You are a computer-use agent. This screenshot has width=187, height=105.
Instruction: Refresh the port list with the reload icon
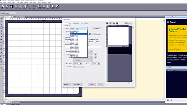(x=90, y=34)
